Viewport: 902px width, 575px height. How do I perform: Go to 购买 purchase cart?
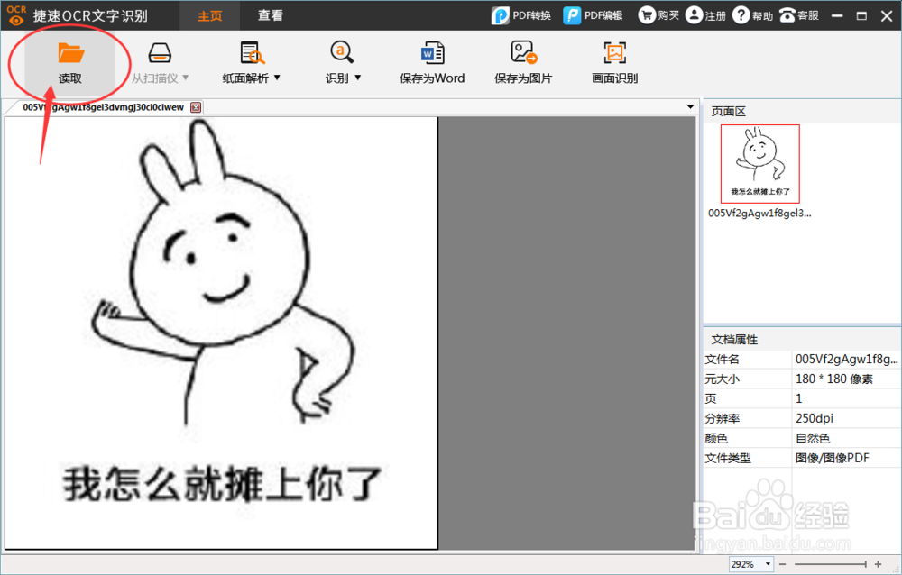[x=658, y=15]
